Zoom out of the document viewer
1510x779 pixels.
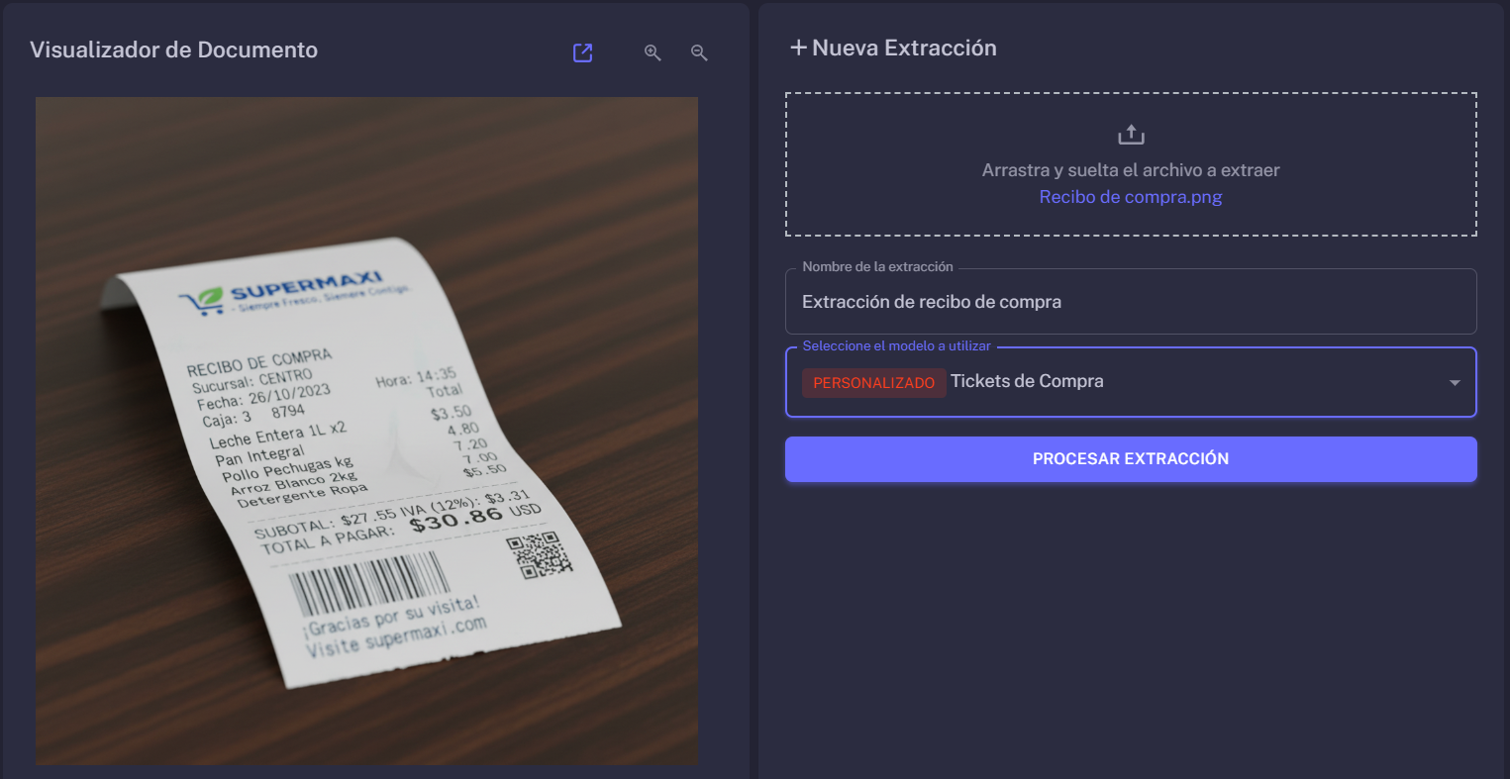(x=699, y=52)
